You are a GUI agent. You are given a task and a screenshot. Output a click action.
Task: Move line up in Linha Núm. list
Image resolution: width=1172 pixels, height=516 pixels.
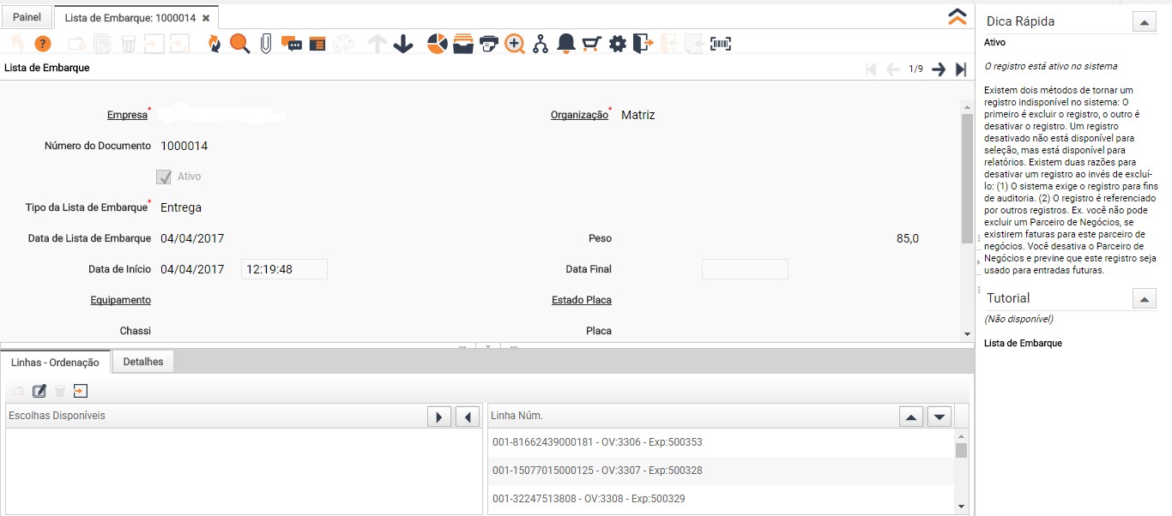click(911, 417)
